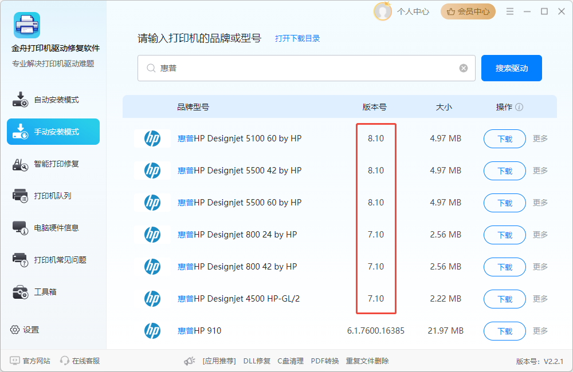573x372 pixels.
Task: Download the Designjet 800 24 driver
Action: click(x=505, y=235)
